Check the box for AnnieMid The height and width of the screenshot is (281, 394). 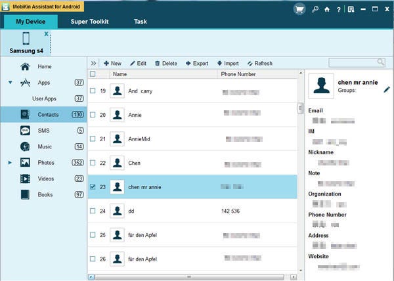tap(93, 139)
